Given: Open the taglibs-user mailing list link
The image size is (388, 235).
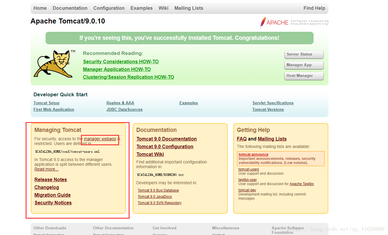Looking at the screenshot, I should coord(248,180).
